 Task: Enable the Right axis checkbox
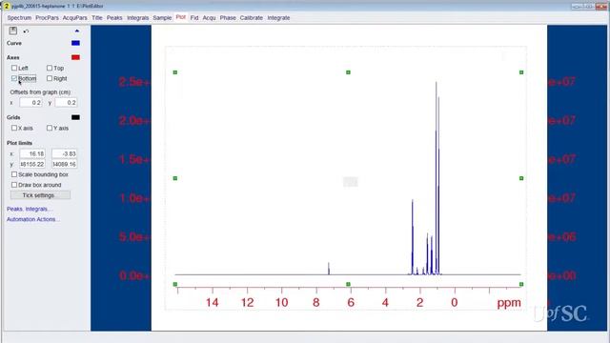[50, 78]
